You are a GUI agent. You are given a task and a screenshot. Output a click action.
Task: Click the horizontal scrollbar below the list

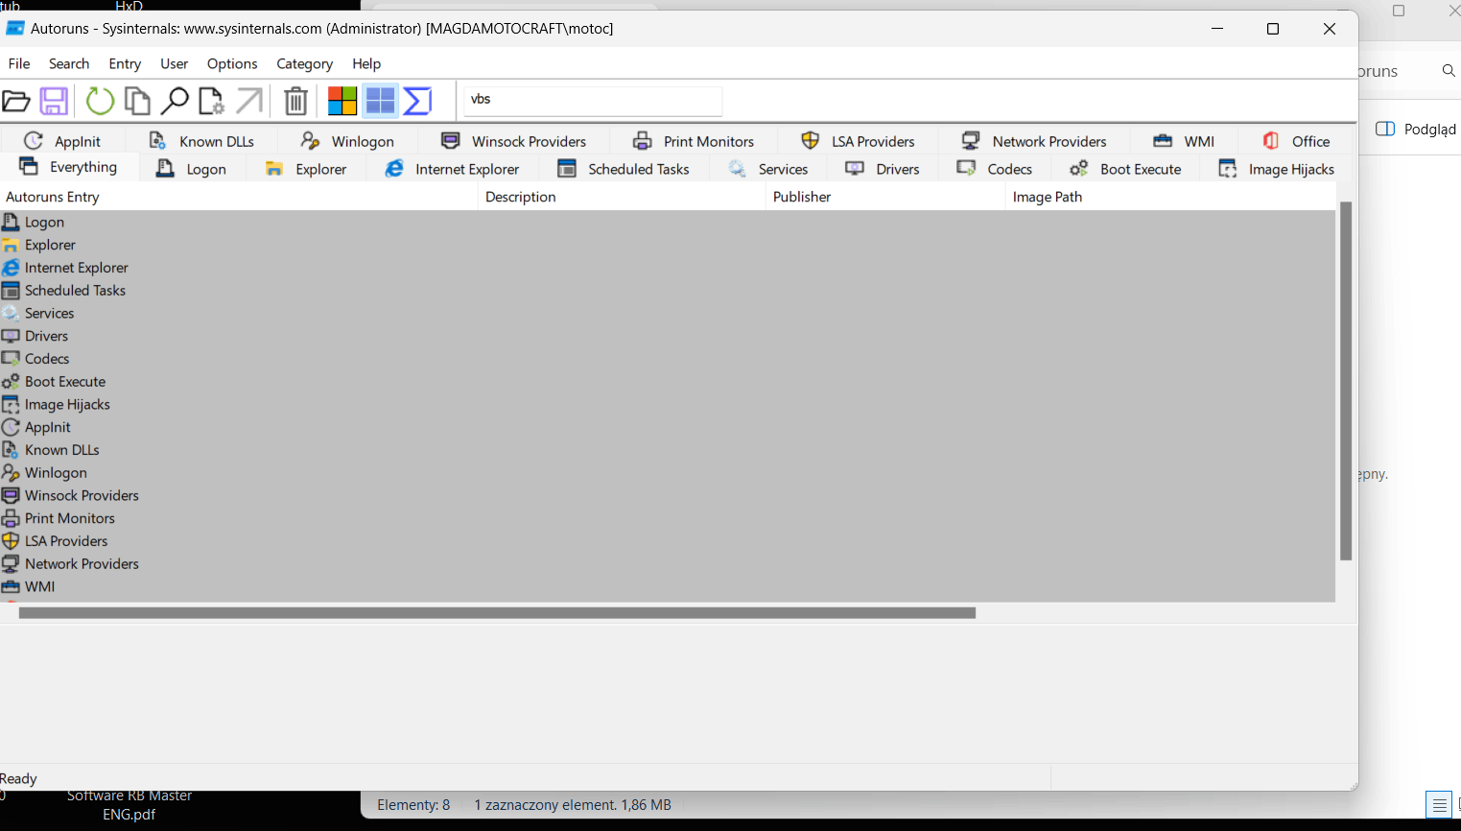pos(497,612)
